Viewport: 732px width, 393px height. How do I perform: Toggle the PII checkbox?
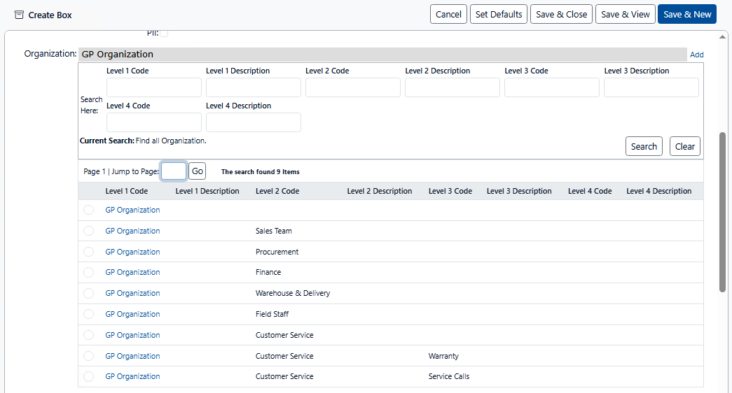[163, 33]
